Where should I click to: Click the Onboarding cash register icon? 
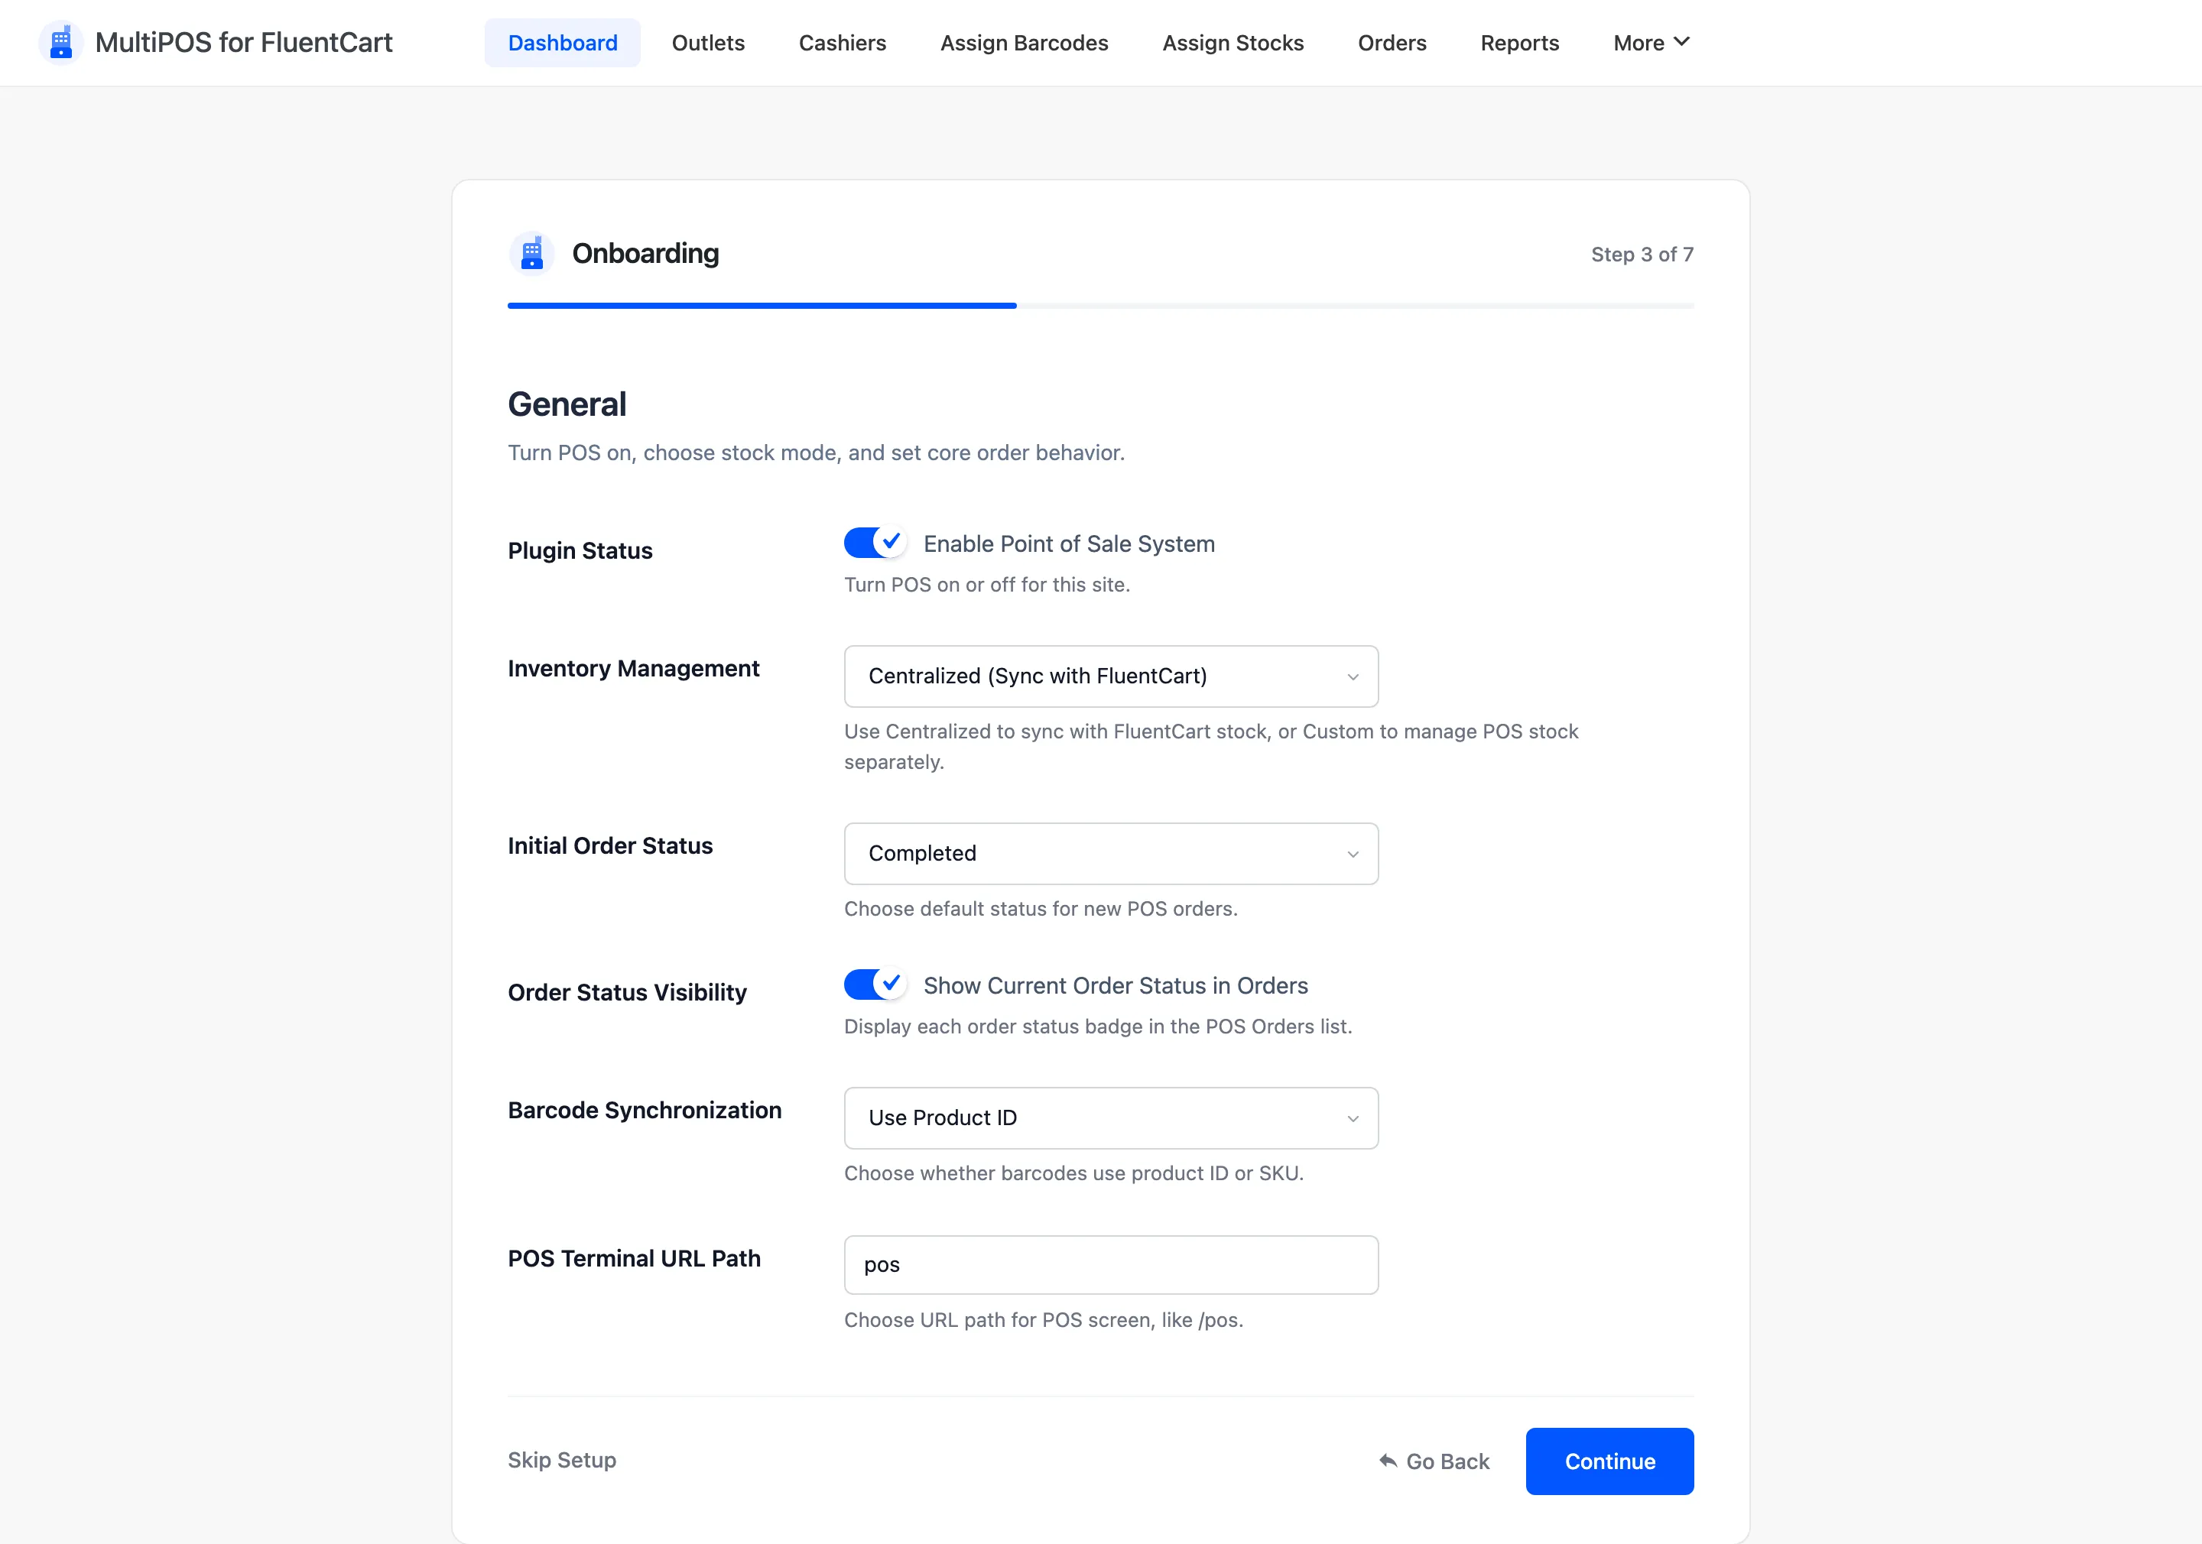click(x=531, y=253)
